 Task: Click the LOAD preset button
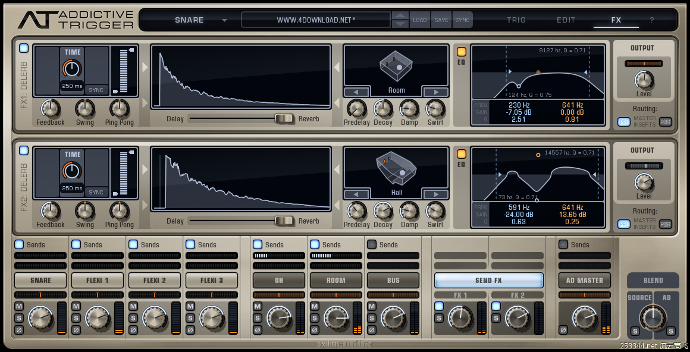tap(419, 20)
